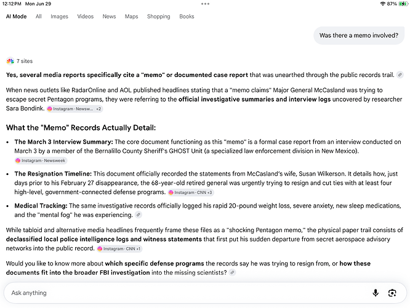Open the camera lens search icon
The width and height of the screenshot is (410, 308).
click(392, 293)
